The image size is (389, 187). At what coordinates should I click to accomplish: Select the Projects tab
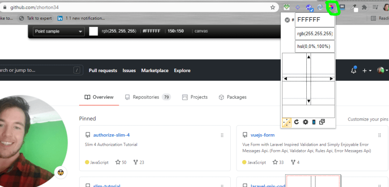point(195,97)
